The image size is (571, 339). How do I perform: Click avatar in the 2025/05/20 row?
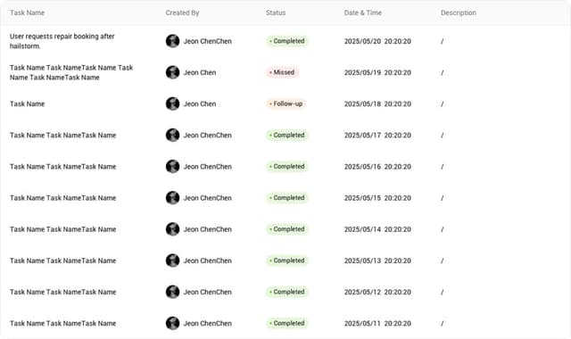[172, 41]
